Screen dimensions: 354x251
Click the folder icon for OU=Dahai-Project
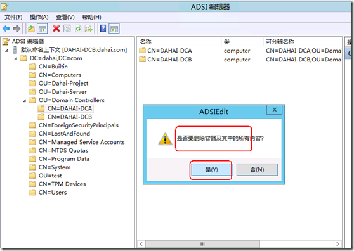point(32,83)
